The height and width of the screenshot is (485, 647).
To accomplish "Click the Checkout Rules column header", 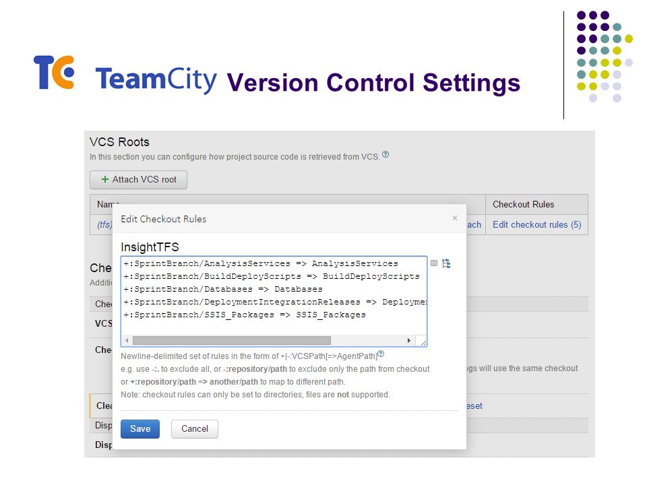I will 523,204.
